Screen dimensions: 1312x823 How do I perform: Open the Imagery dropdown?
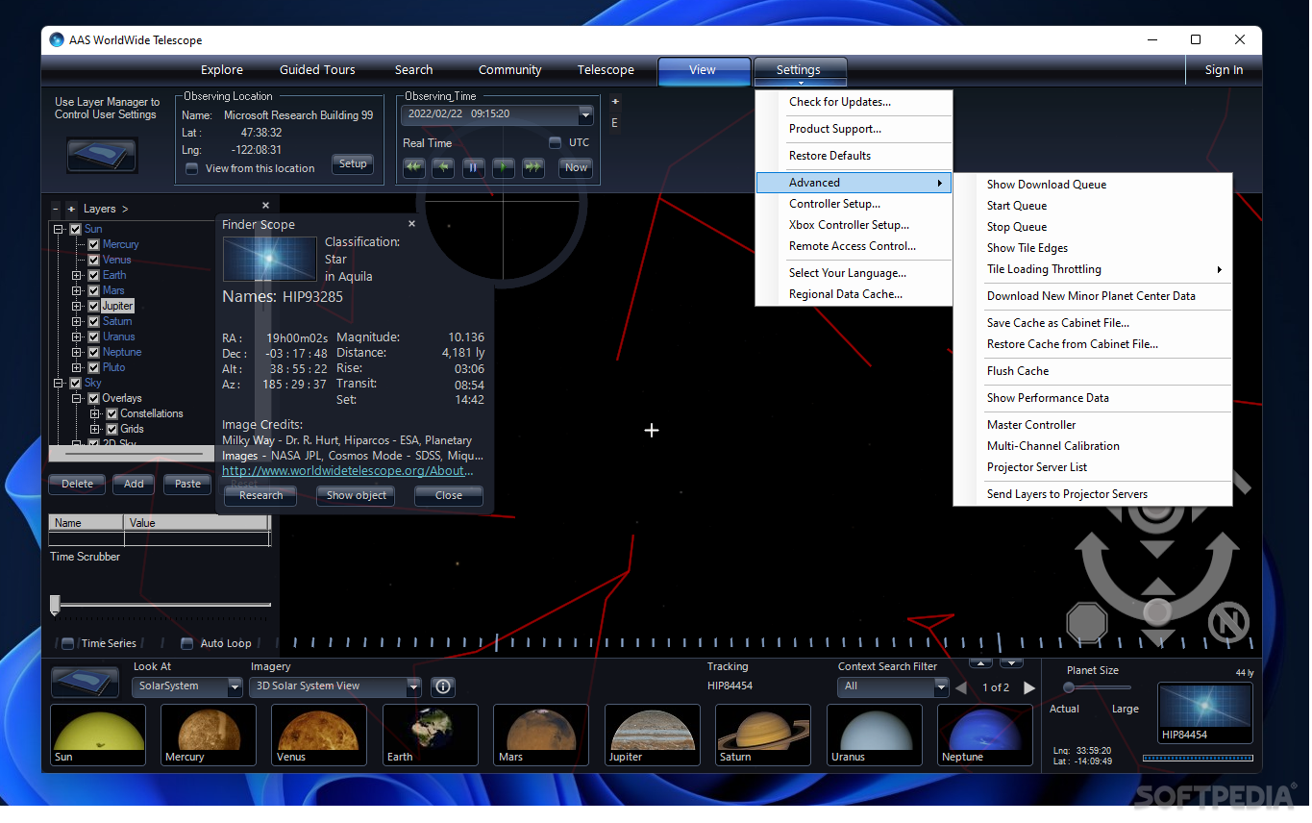point(414,686)
